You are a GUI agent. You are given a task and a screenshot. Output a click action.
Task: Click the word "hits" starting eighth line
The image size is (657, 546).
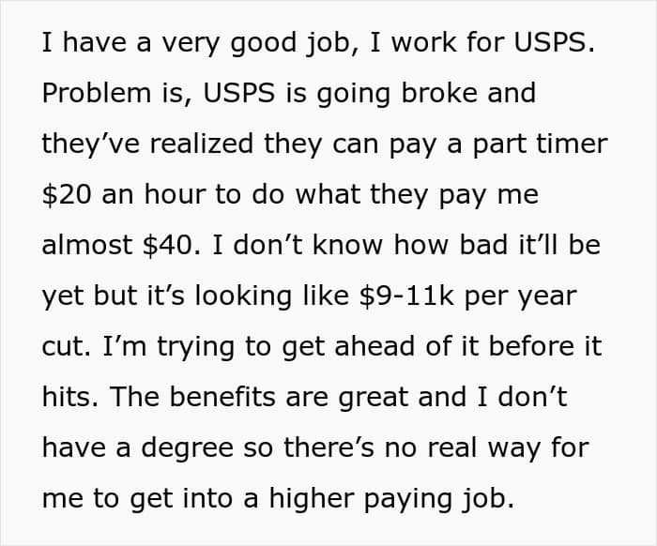pos(70,397)
